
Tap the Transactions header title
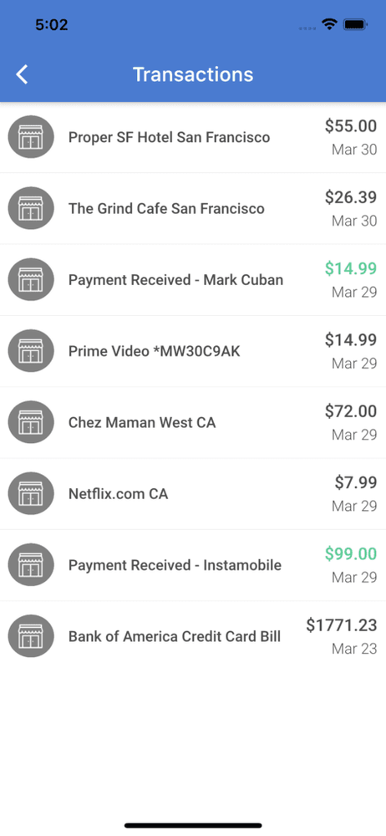pos(193,74)
